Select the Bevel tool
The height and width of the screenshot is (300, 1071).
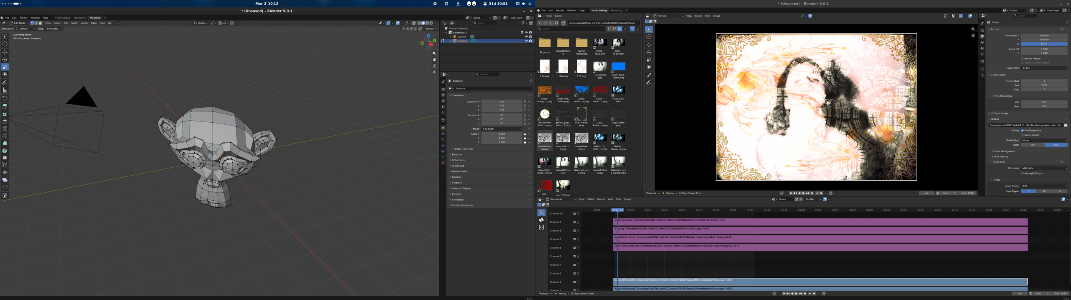[x=5, y=121]
